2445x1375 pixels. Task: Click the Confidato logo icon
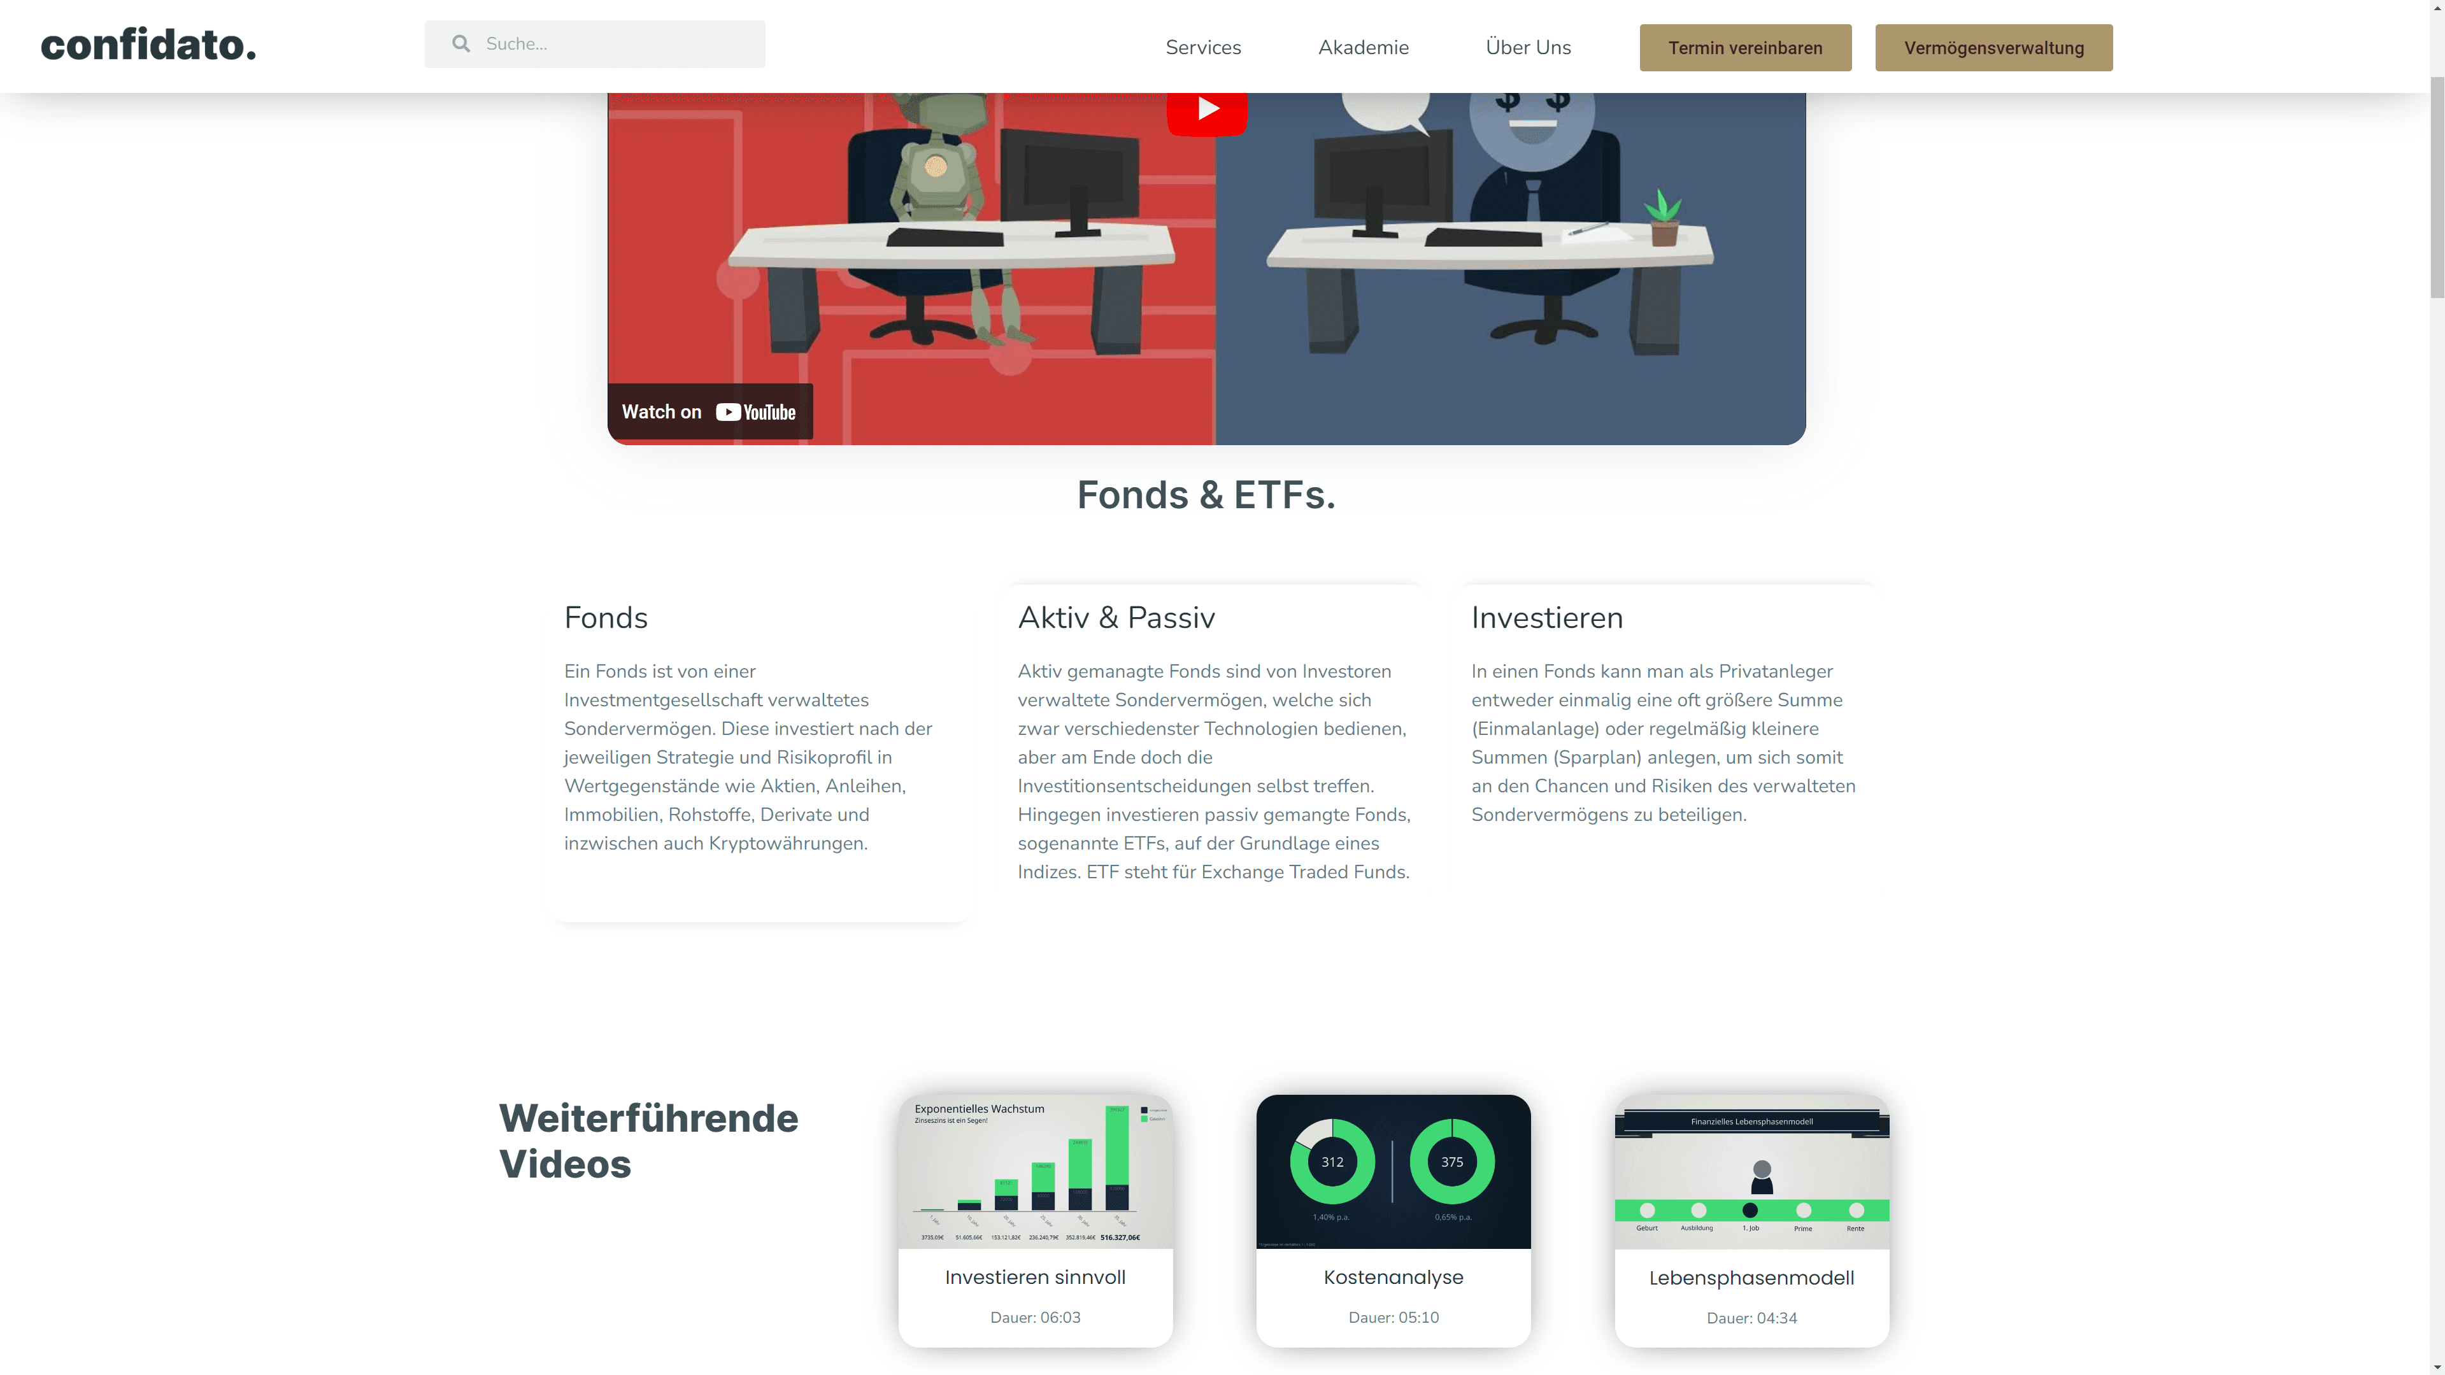(x=148, y=45)
